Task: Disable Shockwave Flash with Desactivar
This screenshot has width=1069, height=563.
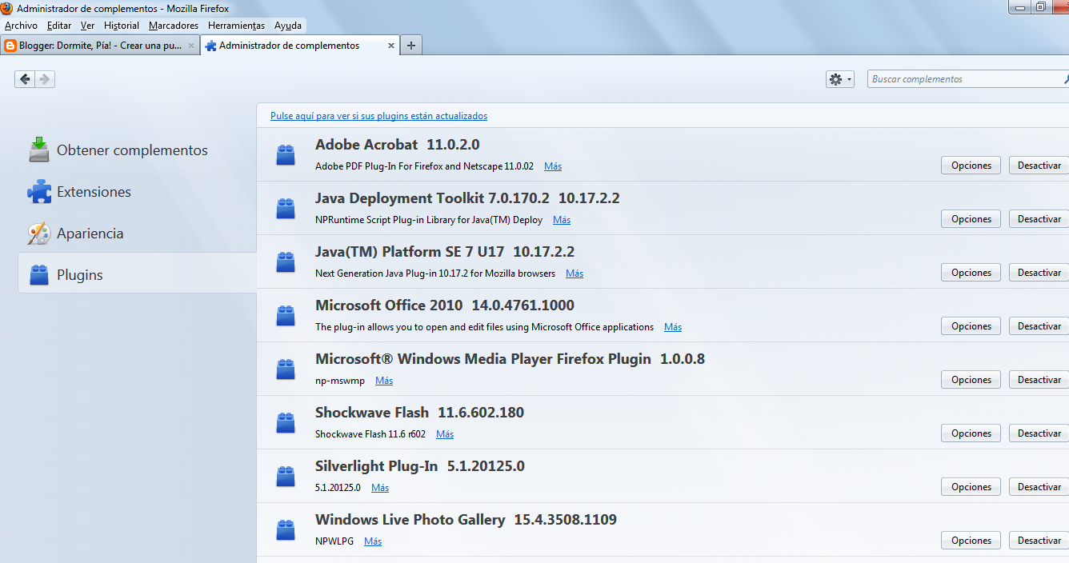Action: pos(1039,433)
